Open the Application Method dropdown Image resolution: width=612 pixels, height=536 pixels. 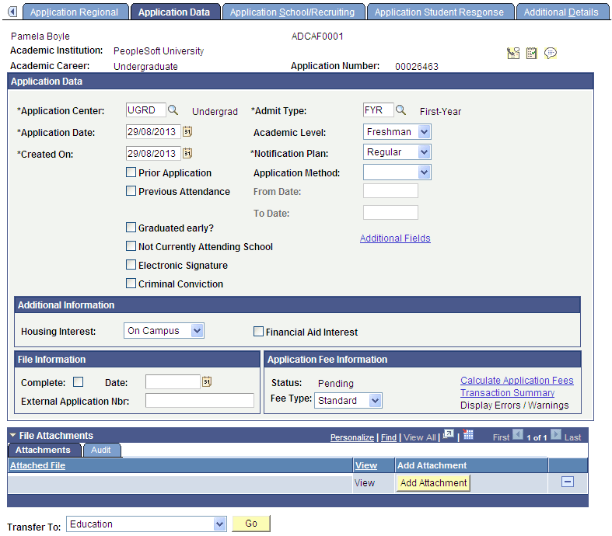[x=397, y=172]
